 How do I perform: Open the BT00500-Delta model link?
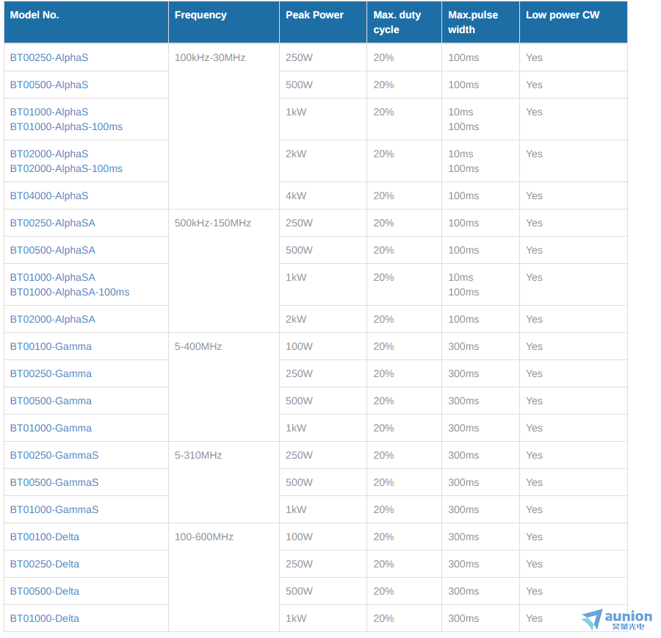(x=45, y=591)
